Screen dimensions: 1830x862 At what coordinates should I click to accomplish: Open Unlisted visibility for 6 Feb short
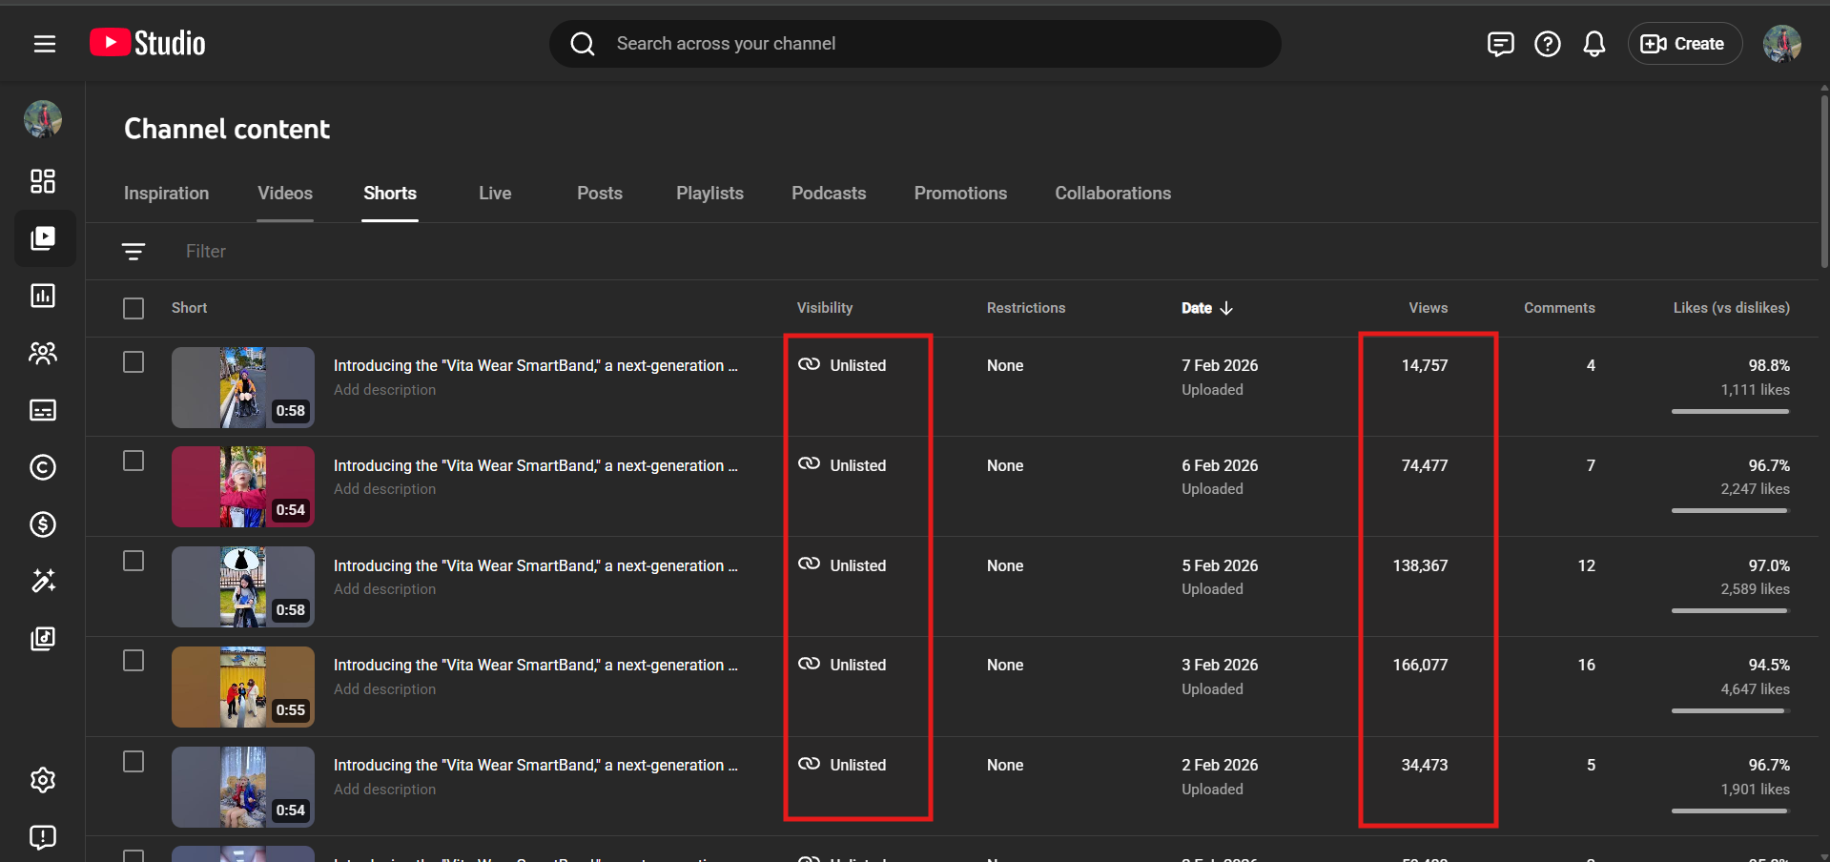tap(844, 465)
